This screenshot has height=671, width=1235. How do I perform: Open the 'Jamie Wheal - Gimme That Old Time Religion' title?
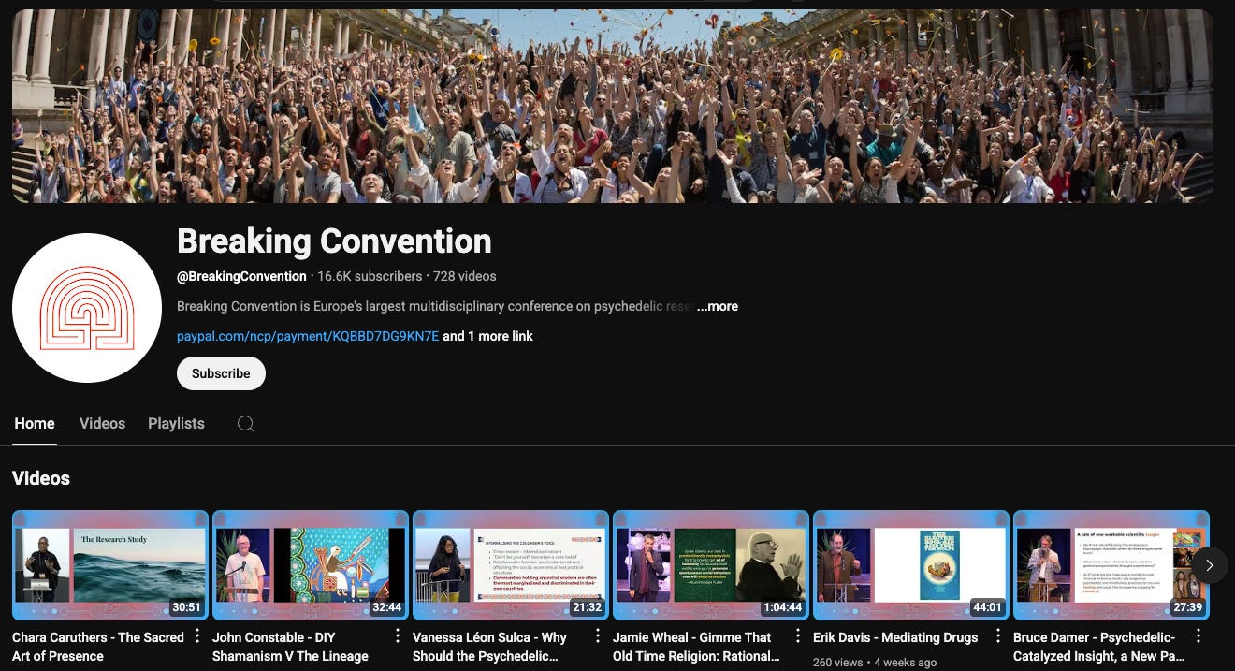pos(696,647)
